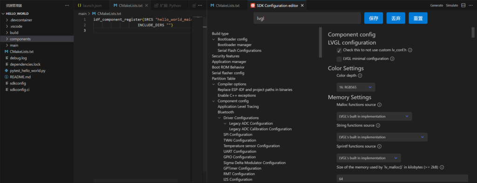
Task: Click info icon next to LVGL minimal configuration
Action: (x=392, y=59)
